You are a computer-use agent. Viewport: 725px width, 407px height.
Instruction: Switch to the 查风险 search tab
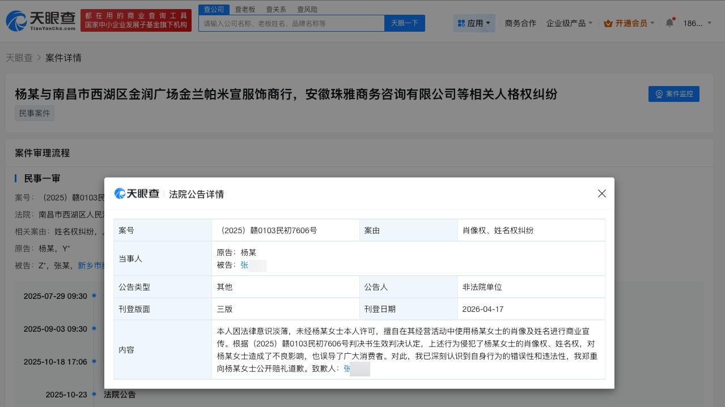(307, 9)
